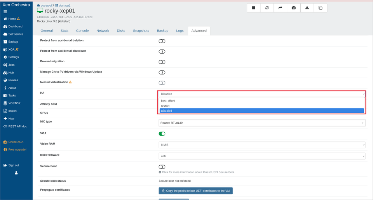This screenshot has width=373, height=200.
Task: Click the Copy VM toolbar icon
Action: [x=321, y=8]
